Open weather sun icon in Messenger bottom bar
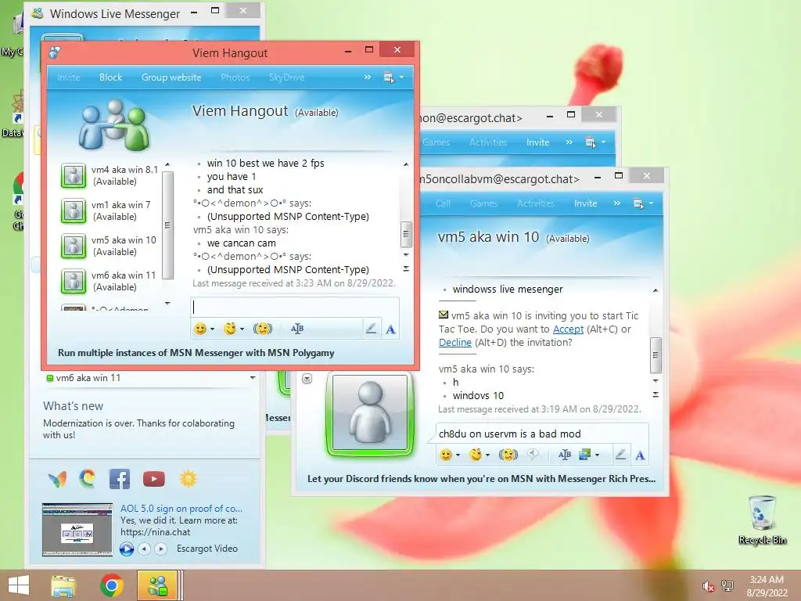This screenshot has width=801, height=601. click(188, 479)
